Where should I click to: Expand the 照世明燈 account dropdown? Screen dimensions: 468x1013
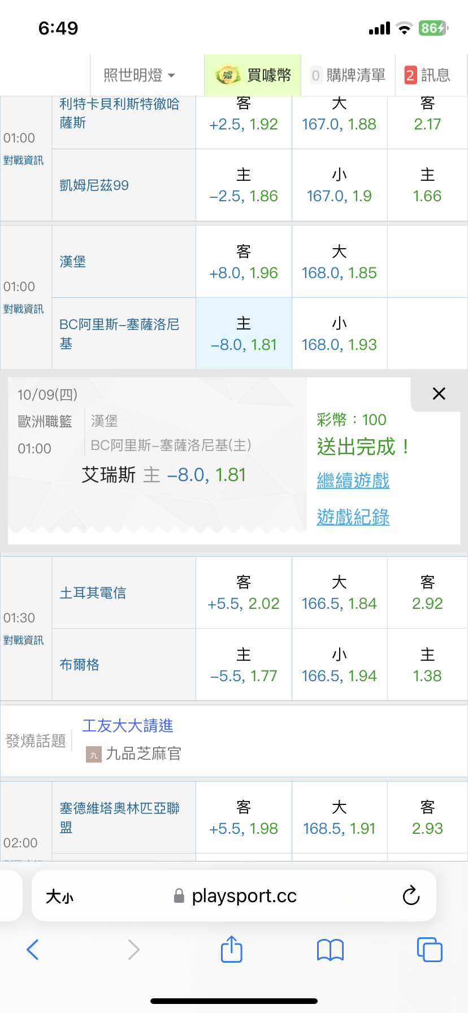click(139, 75)
